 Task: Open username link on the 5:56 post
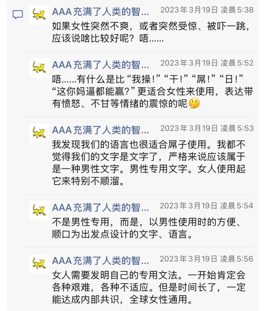pyautogui.click(x=101, y=261)
